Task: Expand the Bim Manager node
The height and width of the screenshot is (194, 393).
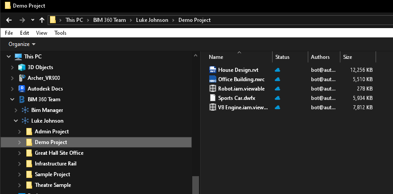Action: click(x=16, y=110)
